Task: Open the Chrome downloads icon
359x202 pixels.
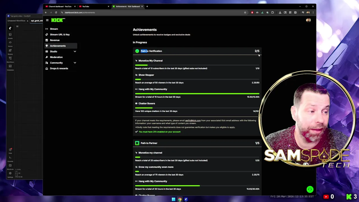Action: (x=280, y=12)
